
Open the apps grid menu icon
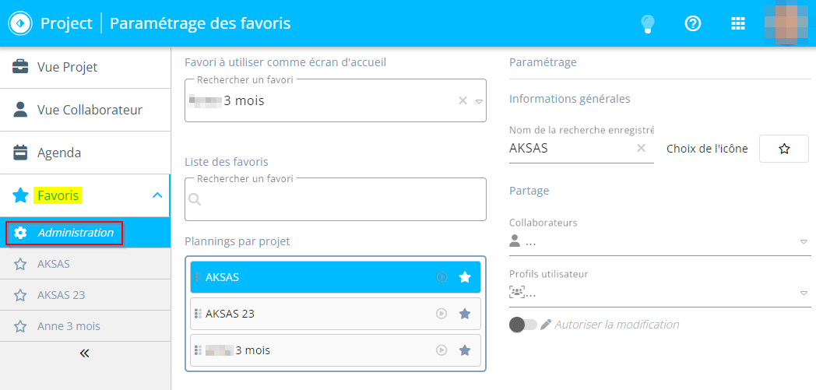pos(738,23)
